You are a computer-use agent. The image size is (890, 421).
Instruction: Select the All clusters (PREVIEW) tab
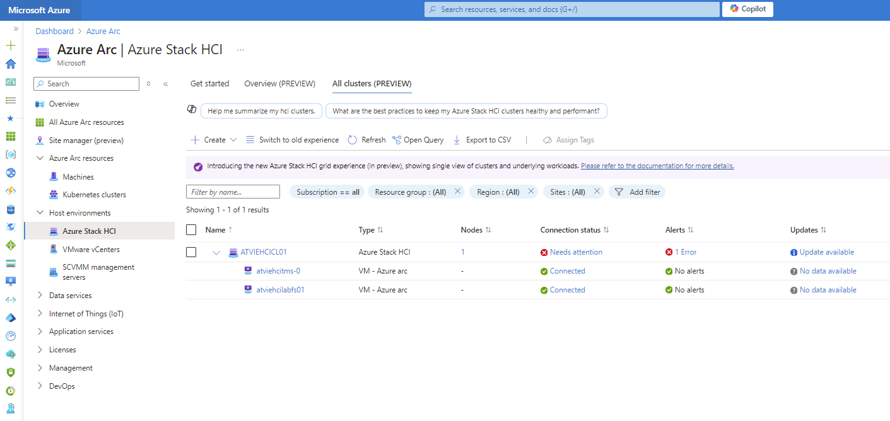click(x=372, y=84)
